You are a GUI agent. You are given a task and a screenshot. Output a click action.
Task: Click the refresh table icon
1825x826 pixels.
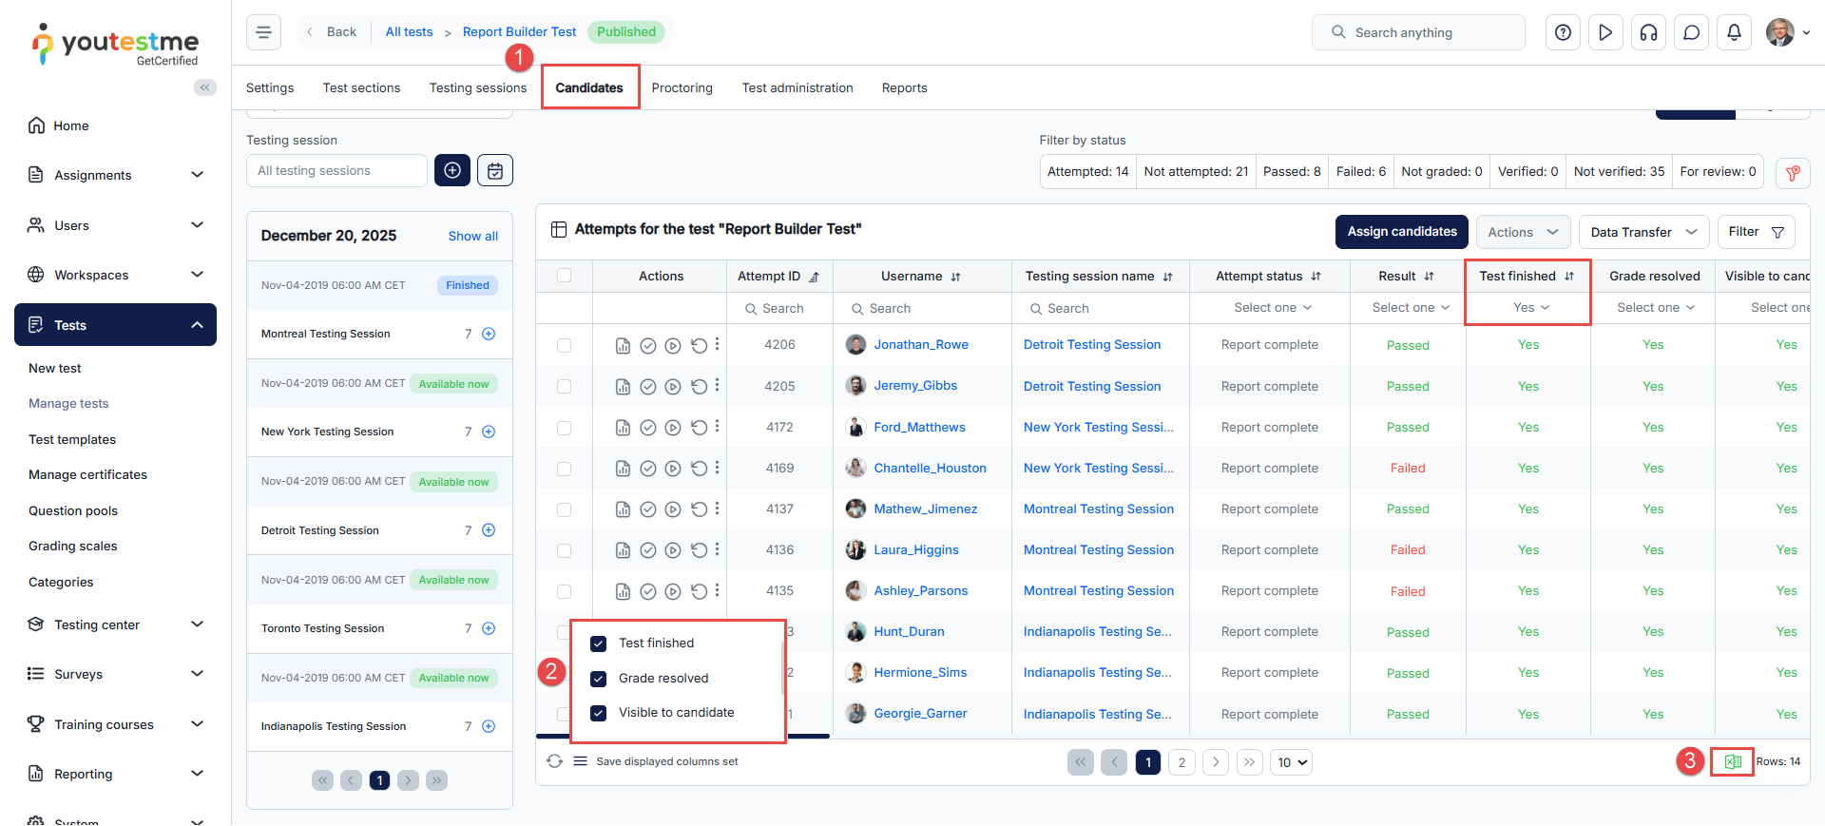click(554, 761)
